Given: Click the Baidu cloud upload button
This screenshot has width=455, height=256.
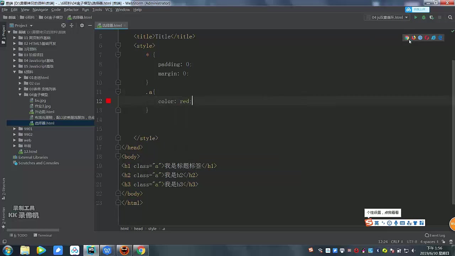Looking at the screenshot, I should [417, 10].
